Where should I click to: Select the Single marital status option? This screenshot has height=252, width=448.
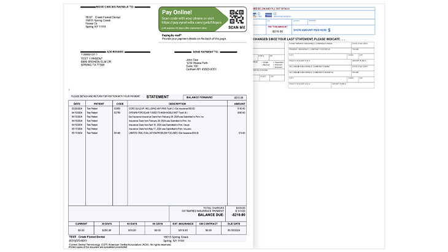coord(265,62)
